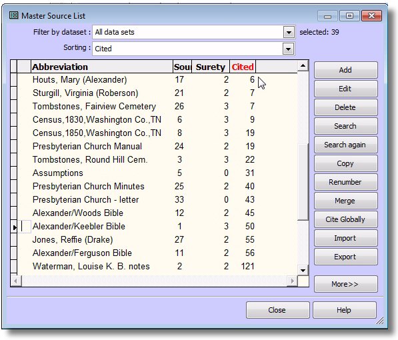Click the Merge button
The image size is (398, 340).
tap(346, 201)
